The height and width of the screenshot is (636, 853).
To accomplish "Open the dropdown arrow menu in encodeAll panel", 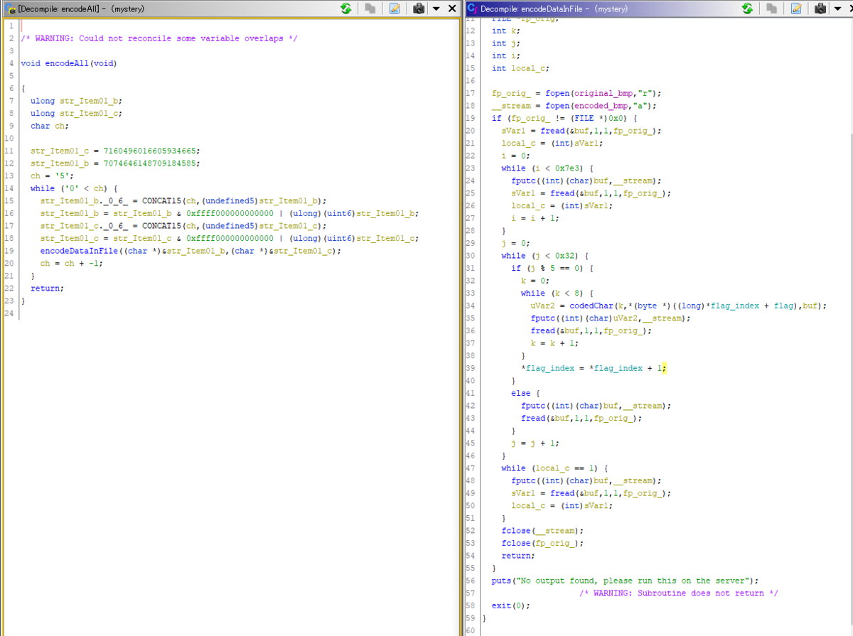I will coord(436,9).
